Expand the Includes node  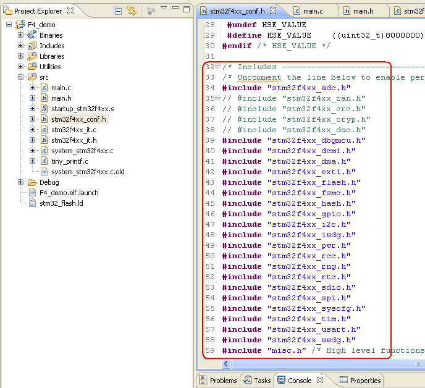click(20, 46)
